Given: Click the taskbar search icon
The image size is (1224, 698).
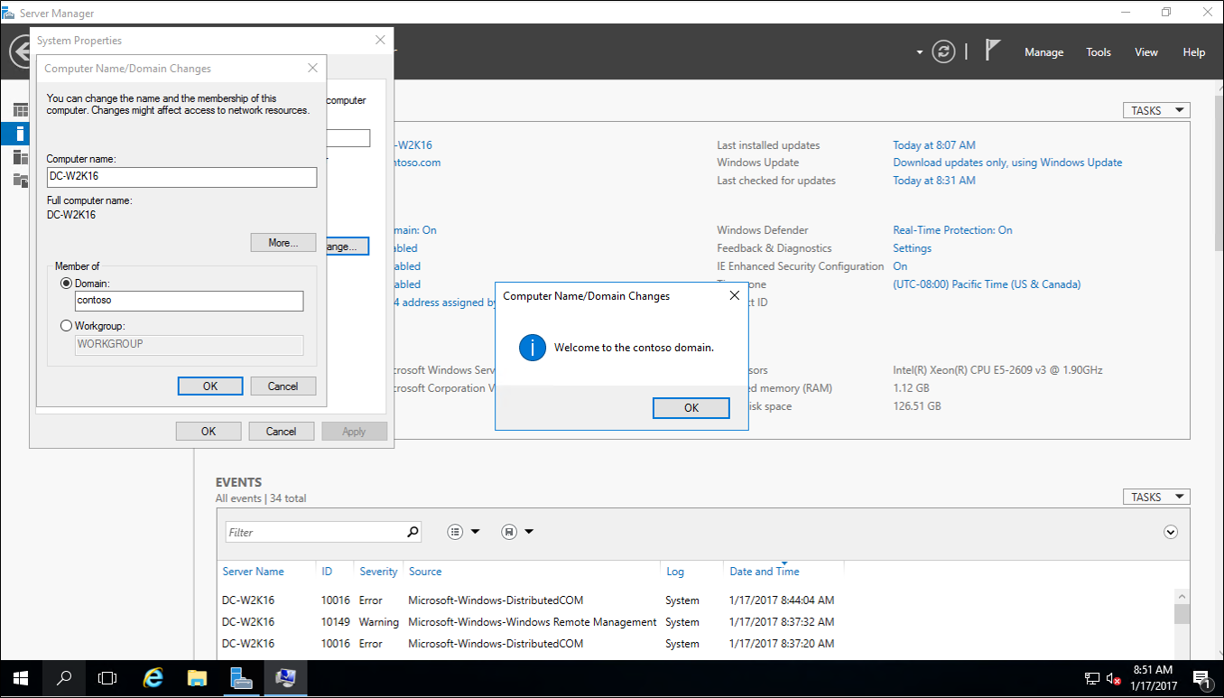Looking at the screenshot, I should [64, 677].
